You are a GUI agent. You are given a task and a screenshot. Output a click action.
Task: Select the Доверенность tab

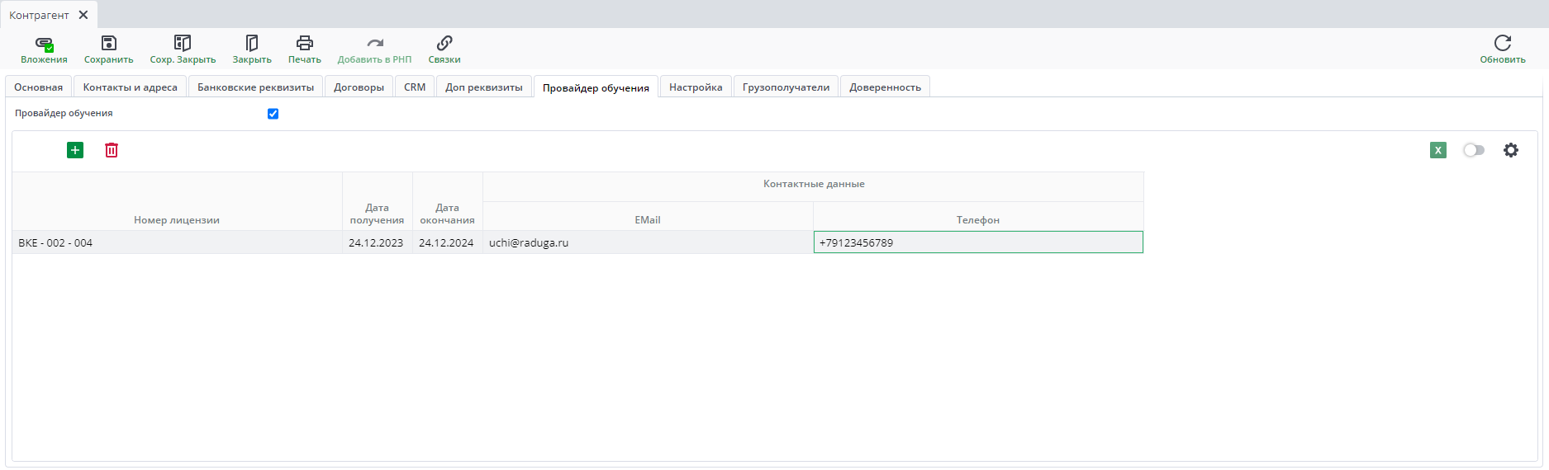885,87
